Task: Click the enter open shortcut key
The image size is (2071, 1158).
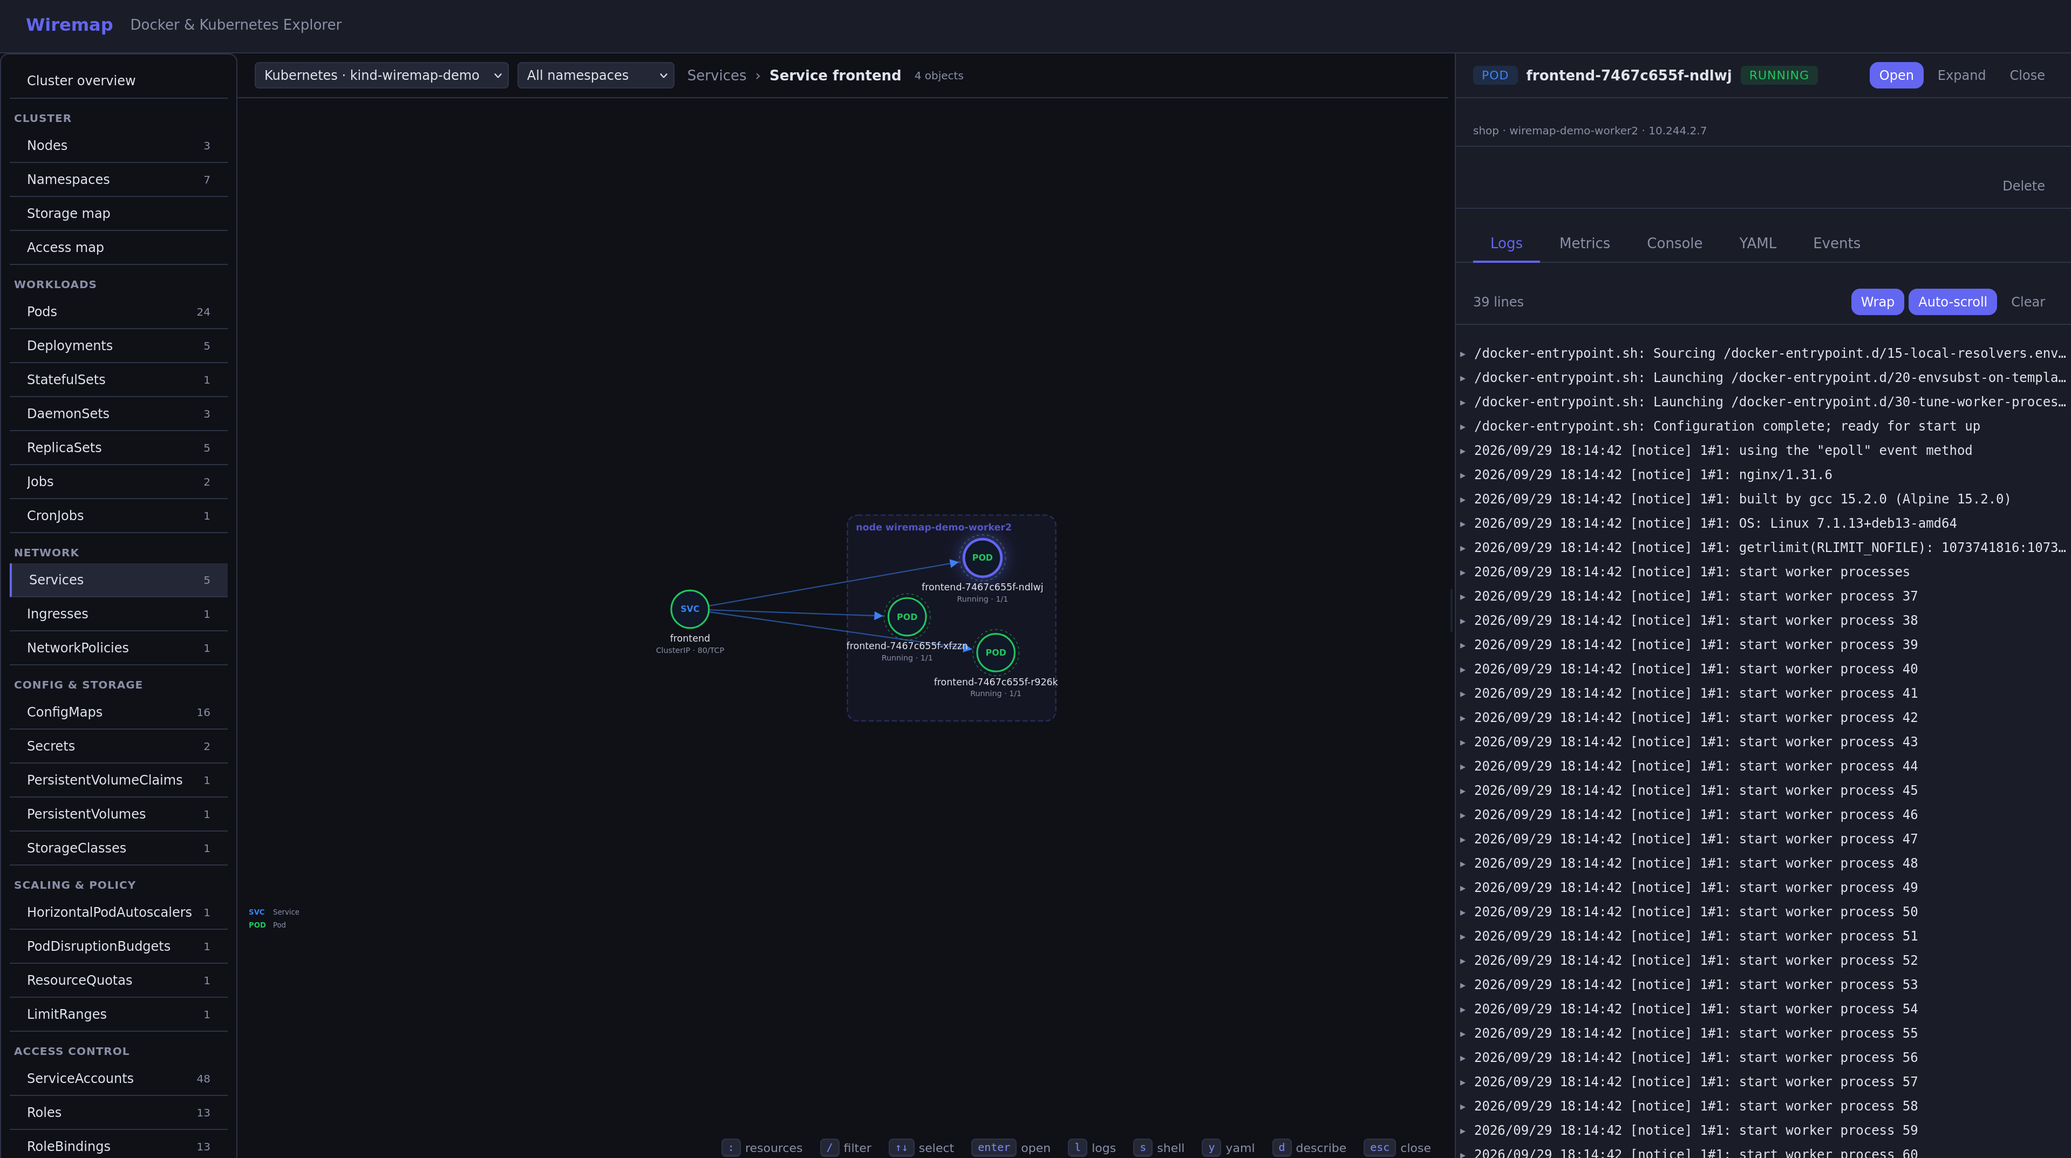Action: [994, 1148]
